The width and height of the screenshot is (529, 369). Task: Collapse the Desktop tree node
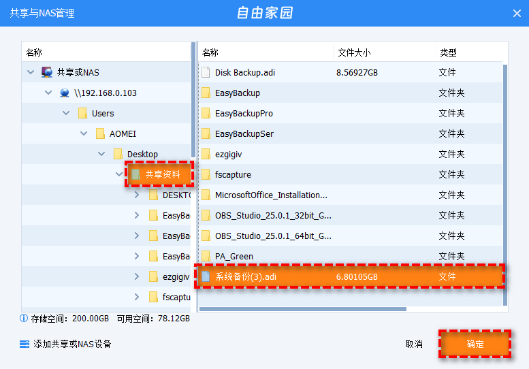[x=101, y=154]
